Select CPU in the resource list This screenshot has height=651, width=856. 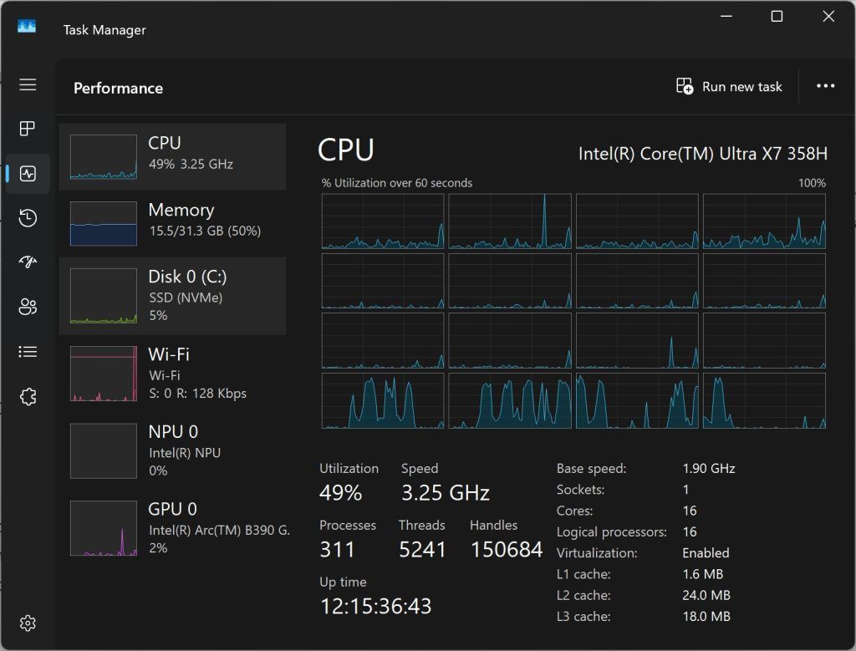coord(172,156)
